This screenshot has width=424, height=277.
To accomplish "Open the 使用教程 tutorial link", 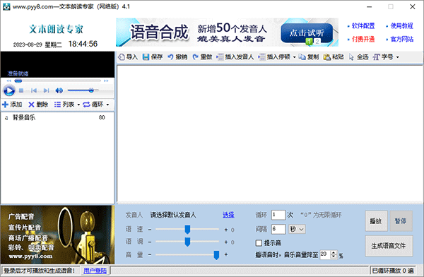I will point(401,26).
